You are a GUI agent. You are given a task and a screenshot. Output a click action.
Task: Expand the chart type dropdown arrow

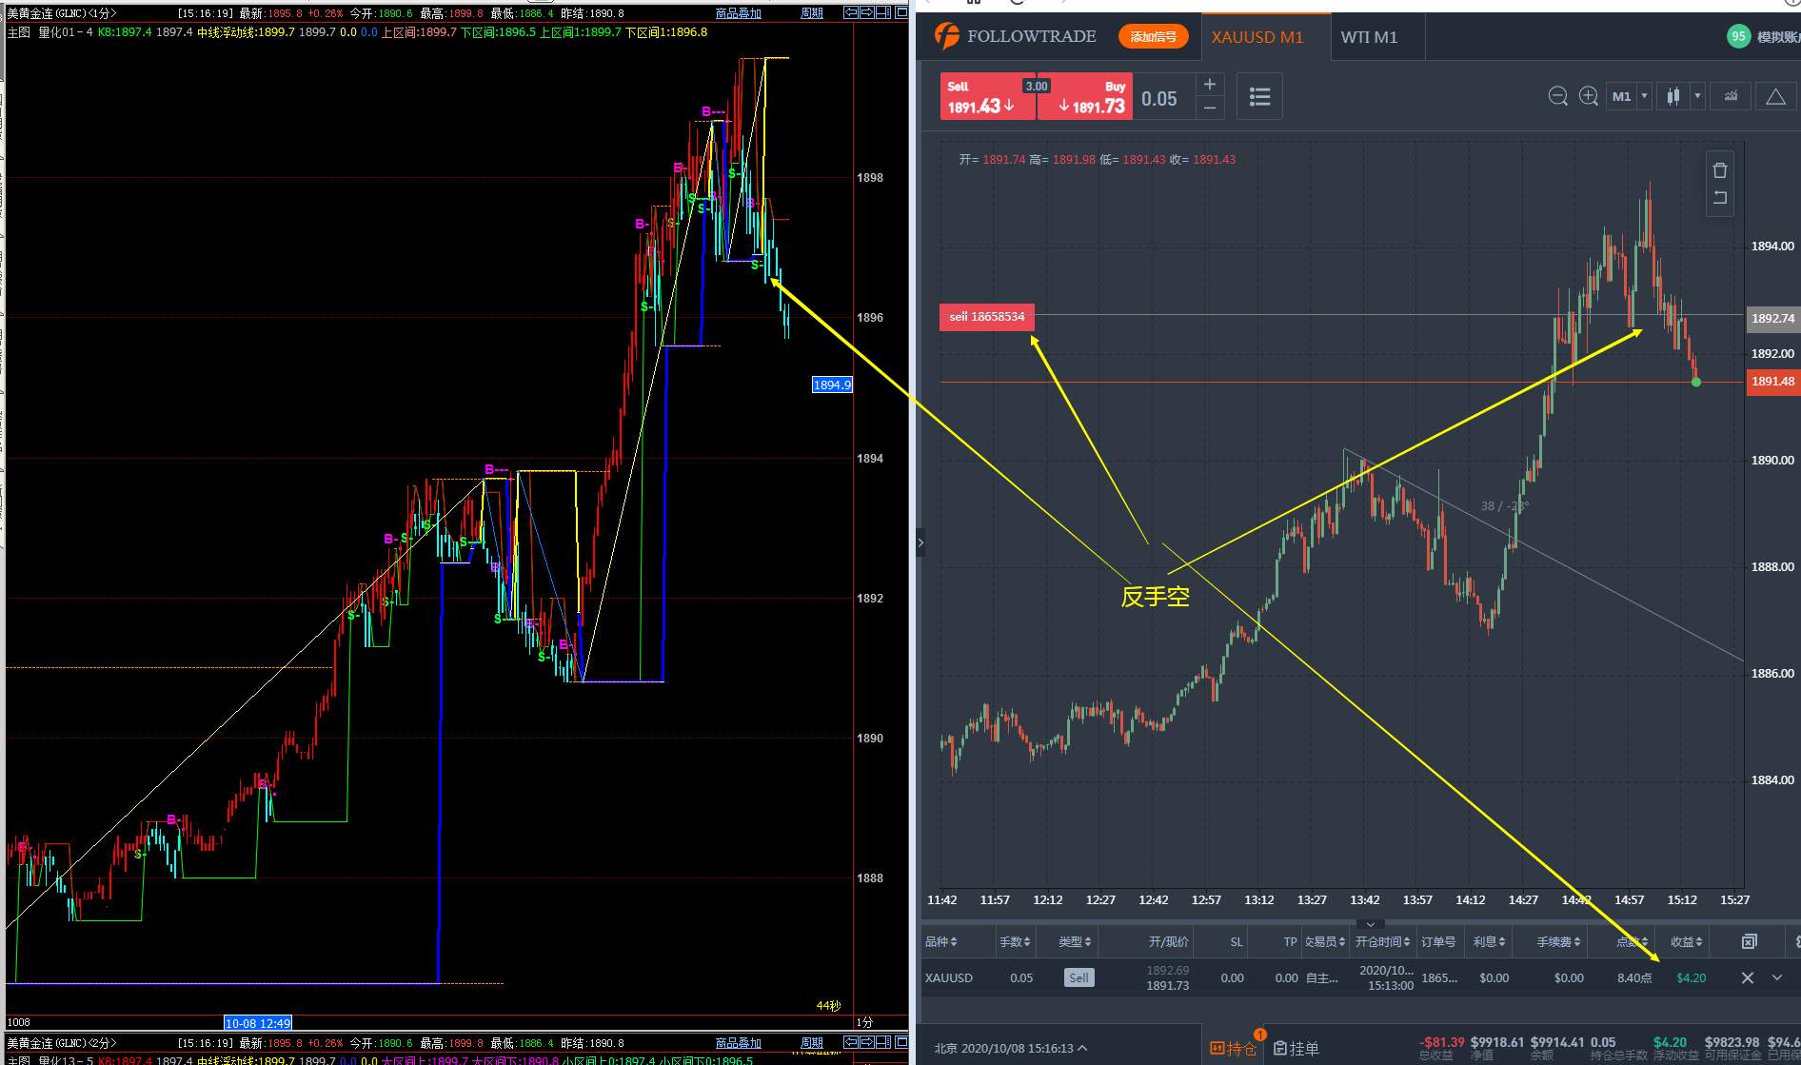coord(1696,96)
